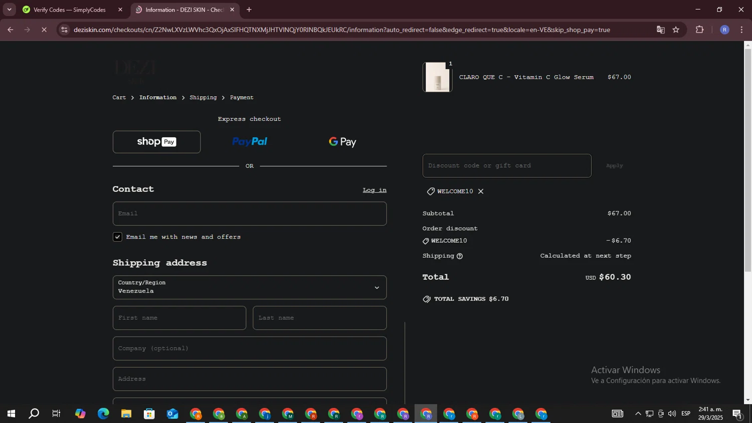Viewport: 752px width, 423px height.
Task: Click the page vertical scrollbar
Action: 747,160
